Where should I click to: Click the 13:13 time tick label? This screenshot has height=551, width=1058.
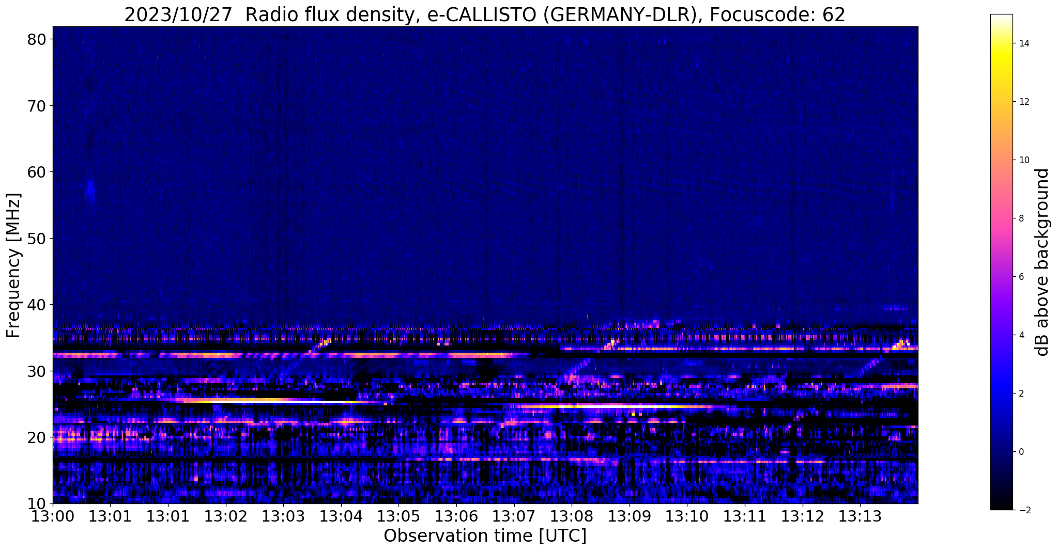[860, 516]
